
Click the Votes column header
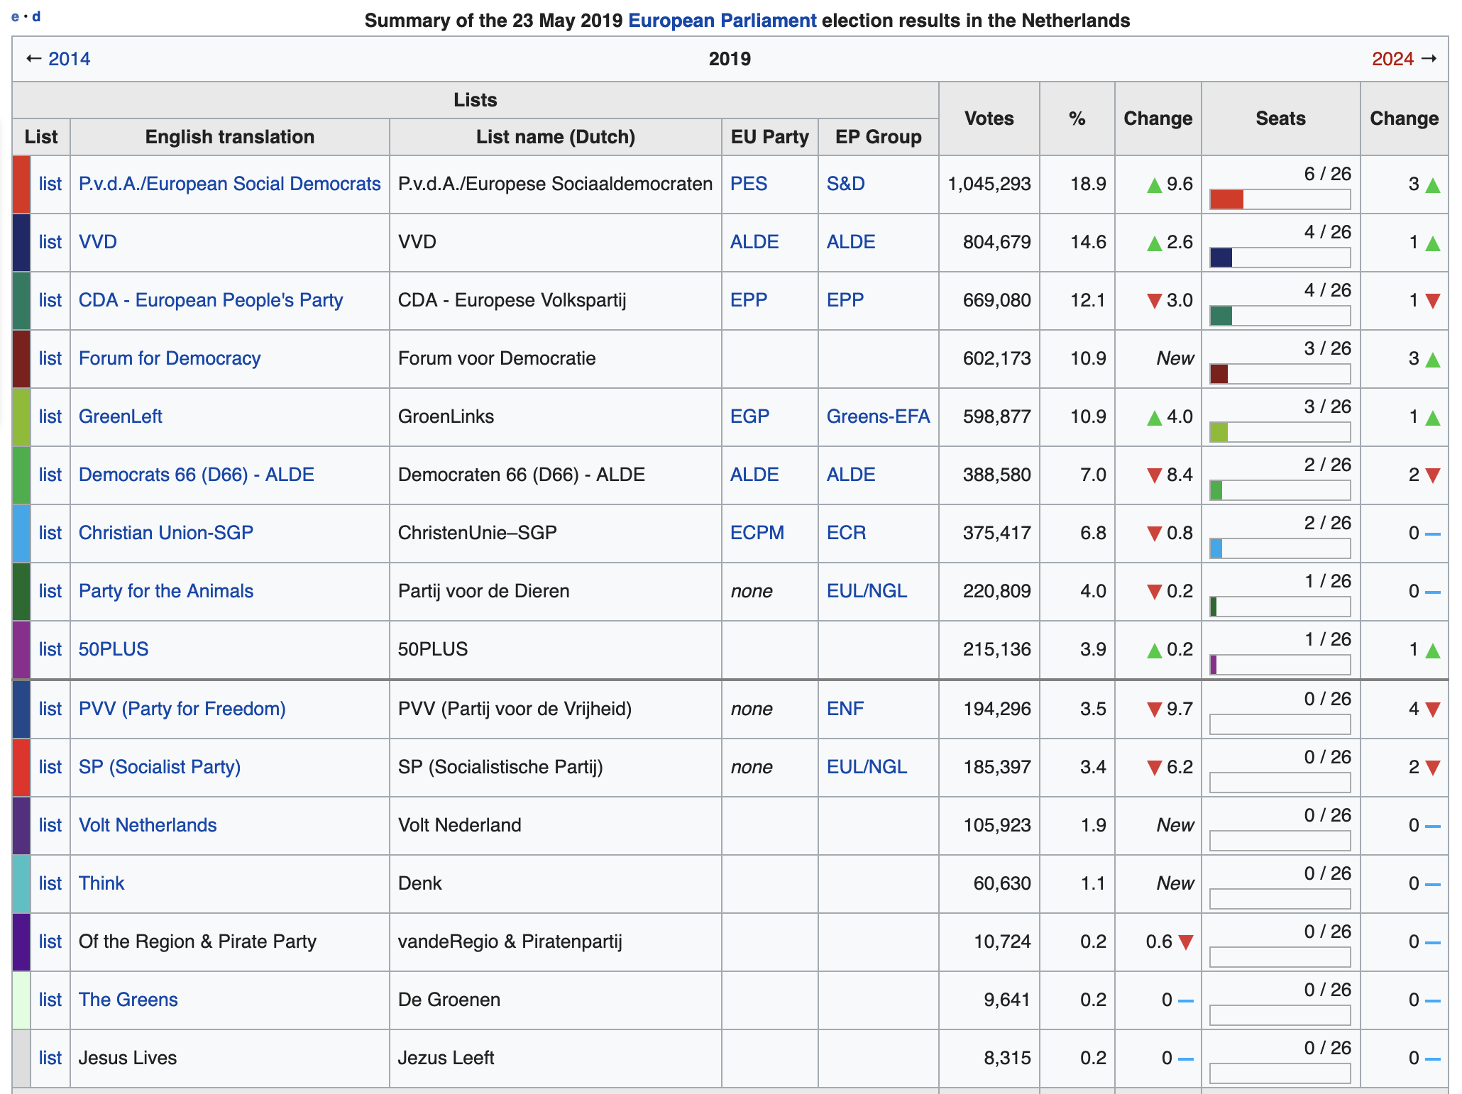point(989,118)
